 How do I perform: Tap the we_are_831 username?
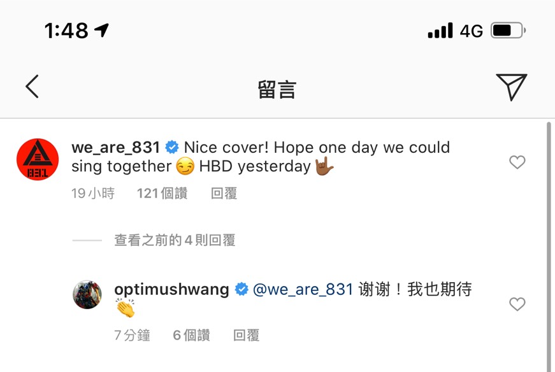(x=116, y=147)
